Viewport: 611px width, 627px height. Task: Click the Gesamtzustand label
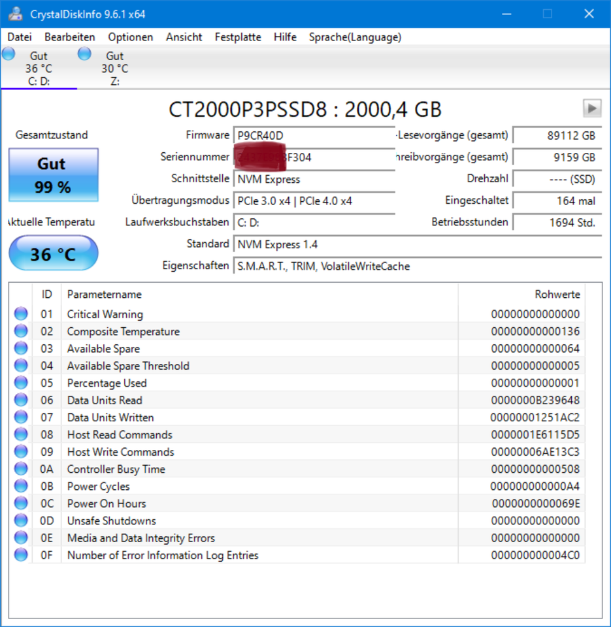52,135
